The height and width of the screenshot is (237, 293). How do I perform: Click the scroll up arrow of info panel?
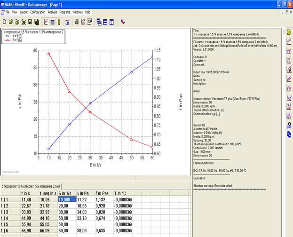(284, 31)
